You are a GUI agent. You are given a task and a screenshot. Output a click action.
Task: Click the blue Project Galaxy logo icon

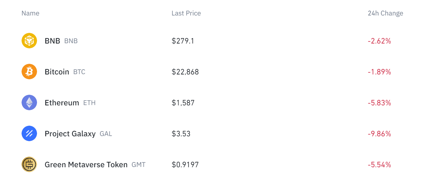click(x=29, y=133)
